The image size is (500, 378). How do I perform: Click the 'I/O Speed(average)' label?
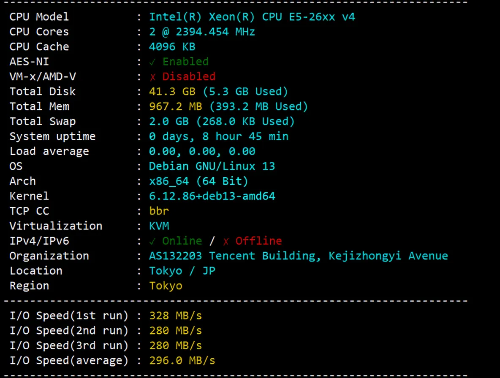point(69,361)
